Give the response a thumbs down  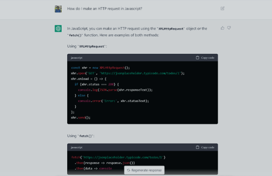point(229,28)
